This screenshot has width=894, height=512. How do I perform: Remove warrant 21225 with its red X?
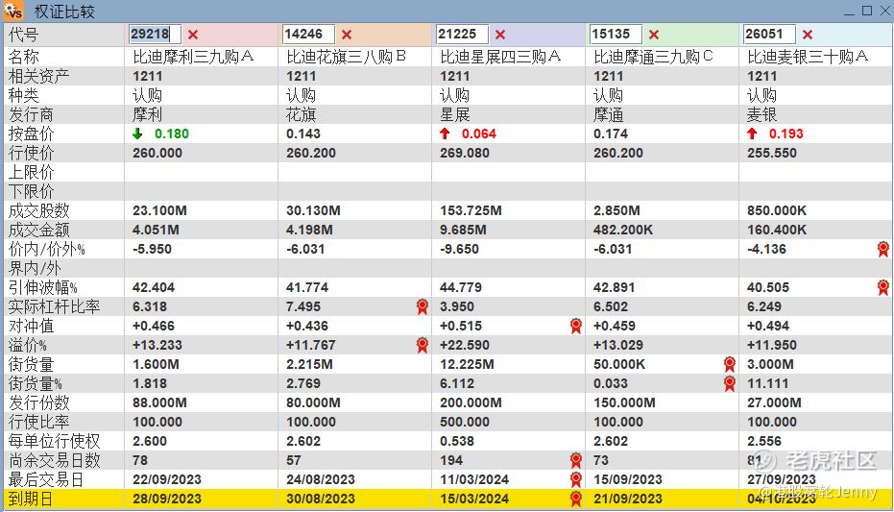pos(500,35)
